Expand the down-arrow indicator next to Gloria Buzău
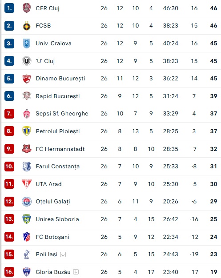This screenshot has height=278, width=221. point(76,272)
